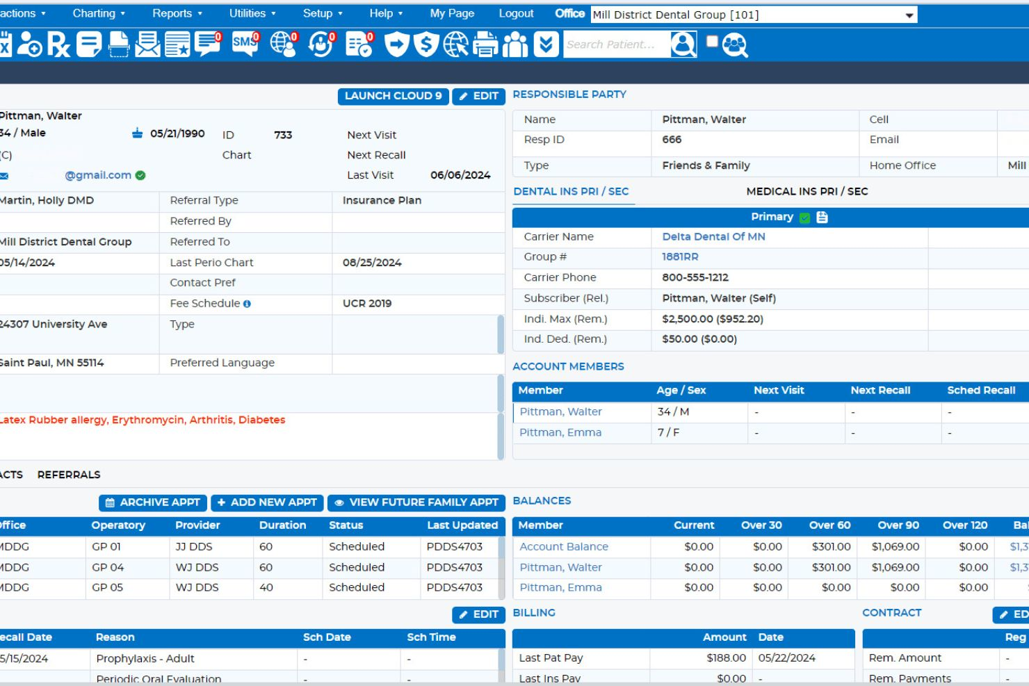Open the family members group icon

coord(515,45)
